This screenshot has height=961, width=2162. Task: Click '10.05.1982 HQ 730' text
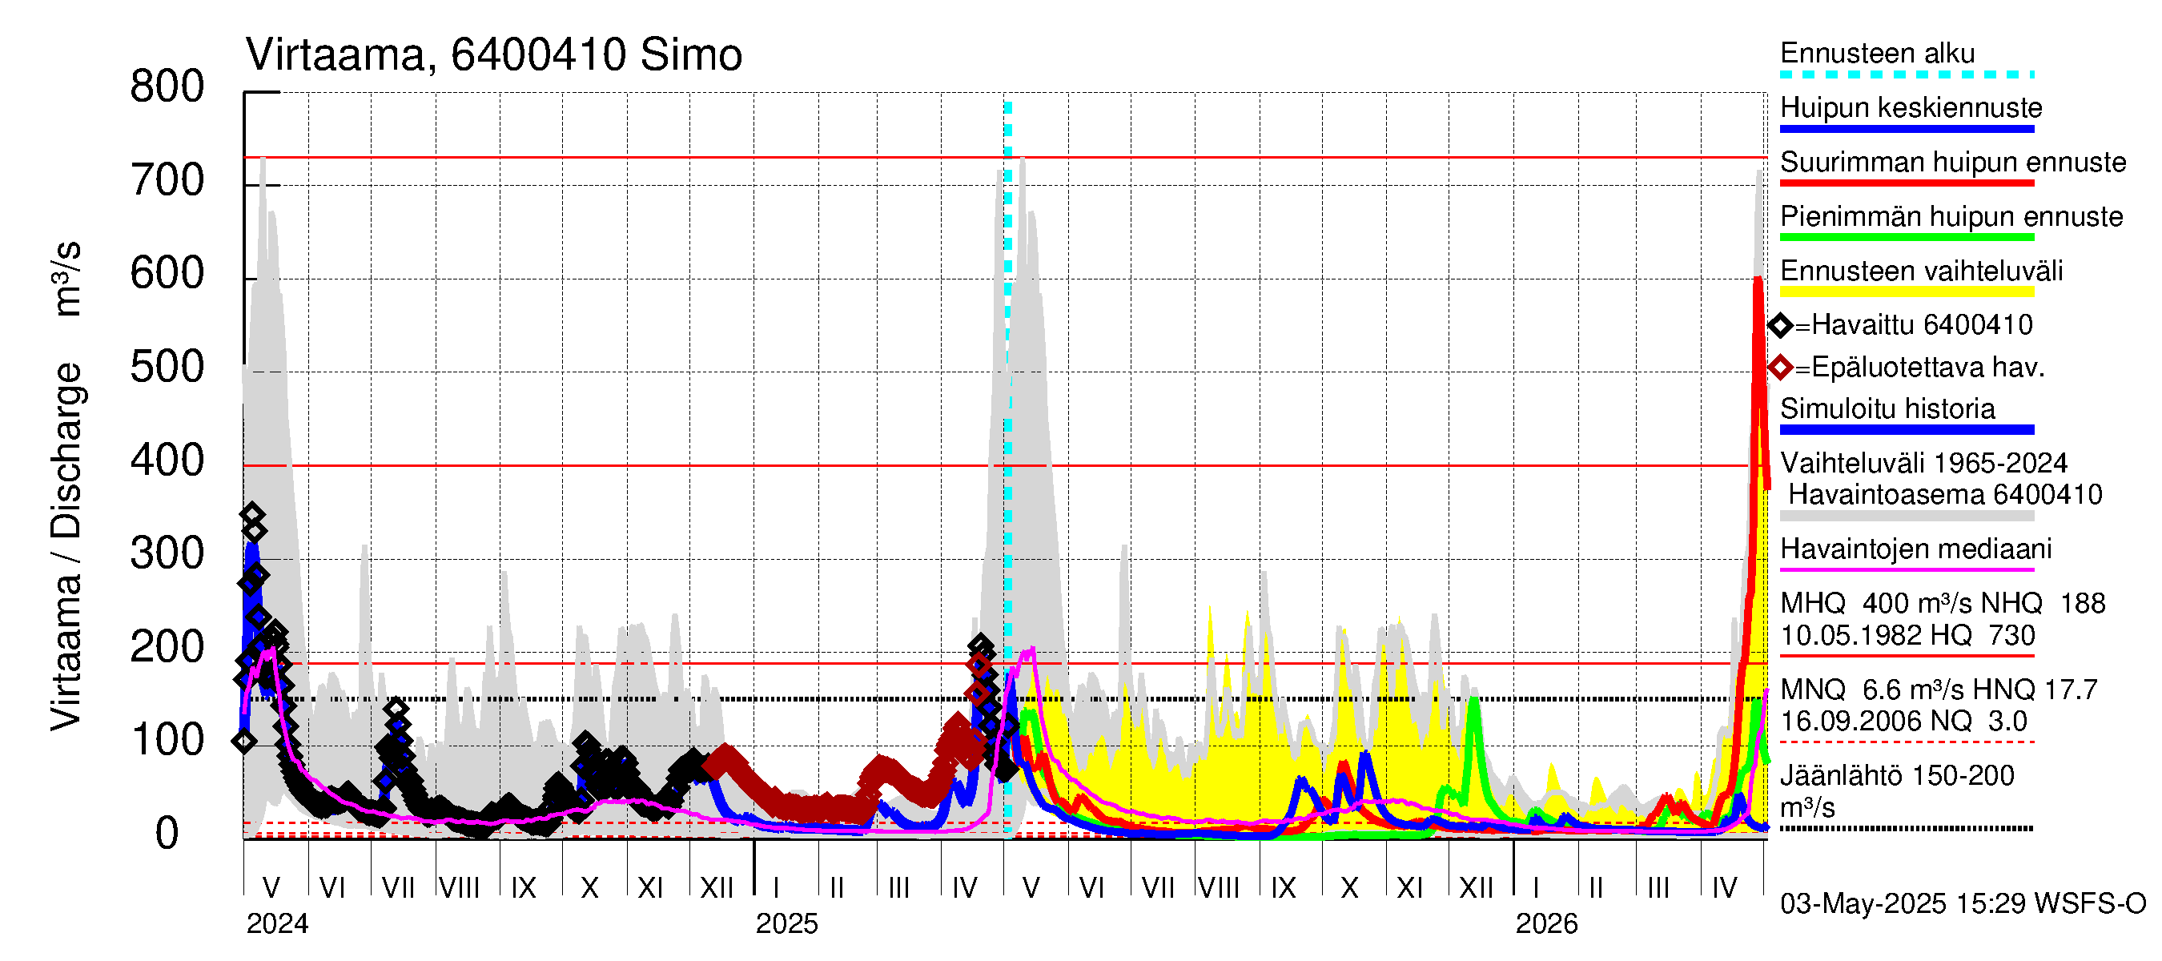pos(1908,635)
